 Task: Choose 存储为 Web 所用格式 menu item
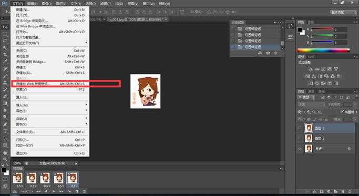50,84
